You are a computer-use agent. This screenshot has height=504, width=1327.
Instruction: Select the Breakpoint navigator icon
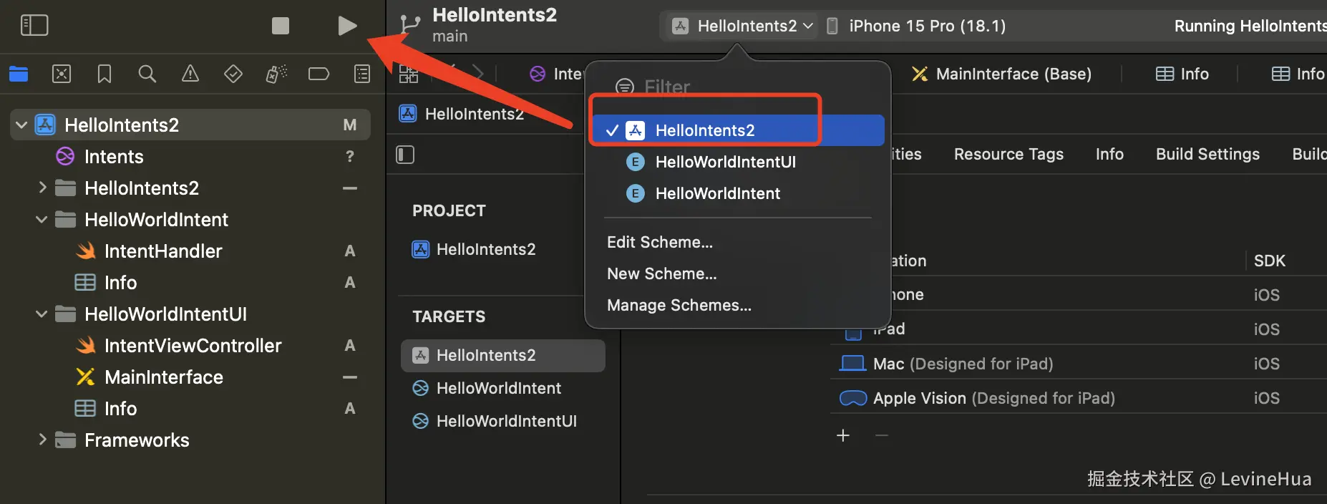pyautogui.click(x=319, y=74)
